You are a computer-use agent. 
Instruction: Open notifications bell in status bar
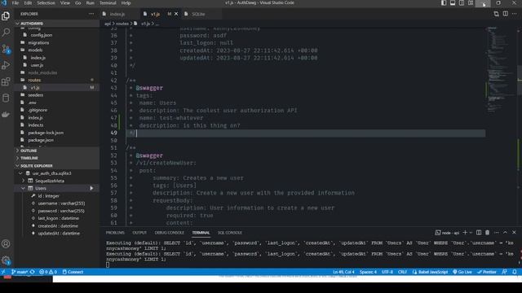(515, 272)
